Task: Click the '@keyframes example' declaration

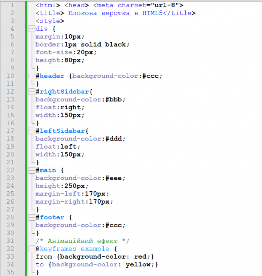Action: pos(72,249)
